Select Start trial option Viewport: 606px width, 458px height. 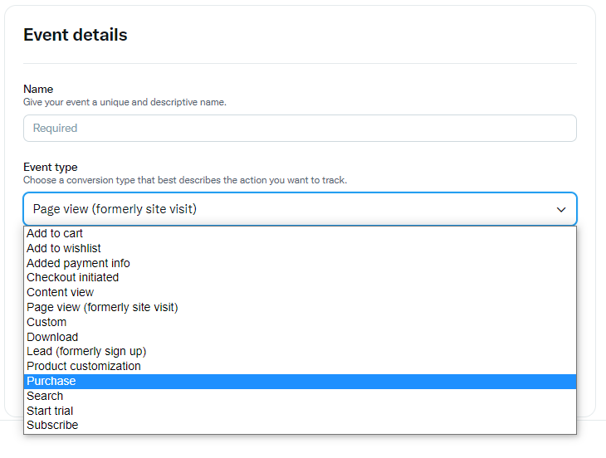tap(300, 411)
